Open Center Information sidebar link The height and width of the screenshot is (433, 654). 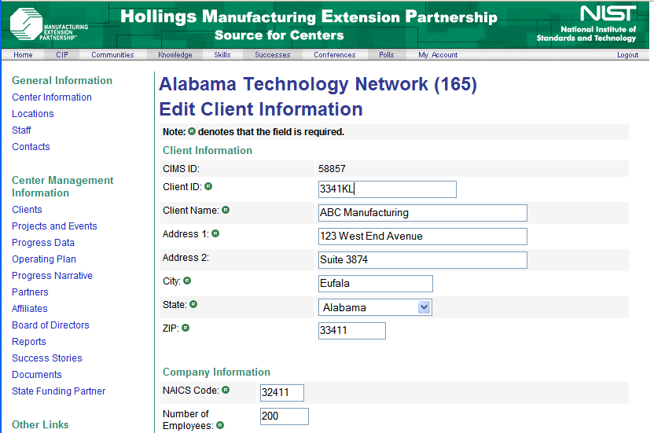pos(52,97)
